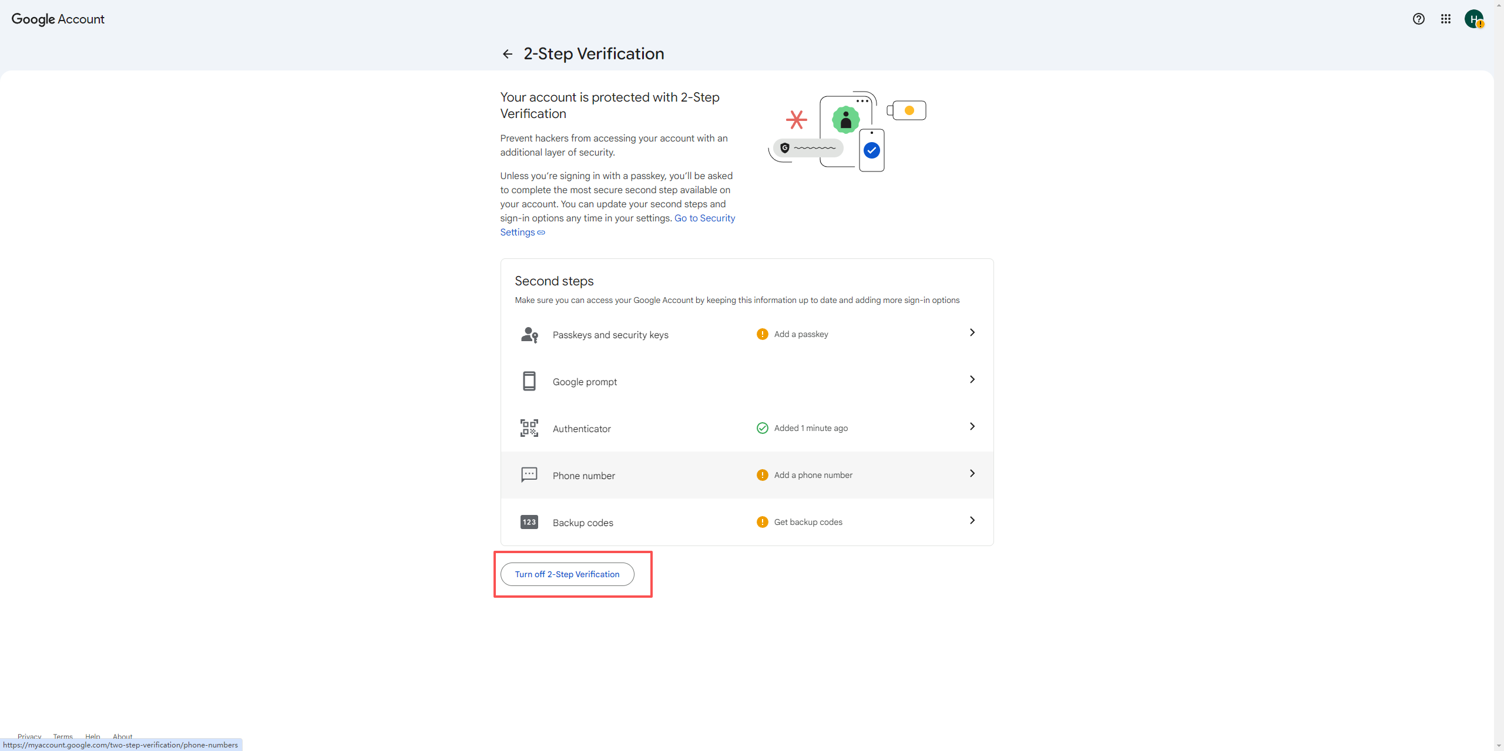
Task: Expand the Phone number row chevron
Action: [972, 473]
